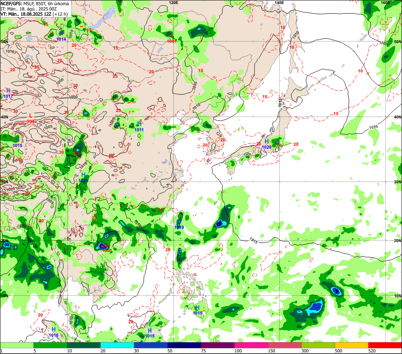Image resolution: width=402 pixels, height=354 pixels.
Task: Click the 'VT: Mán.. 18.08.2025 12Z' valid-time line
Action: [34, 14]
